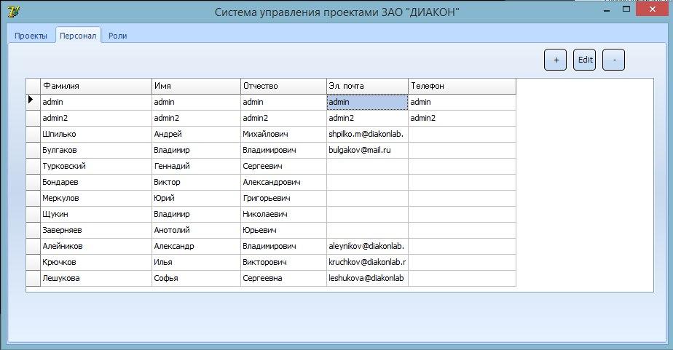Click the Отчество column header
The image size is (673, 350).
[x=284, y=86]
